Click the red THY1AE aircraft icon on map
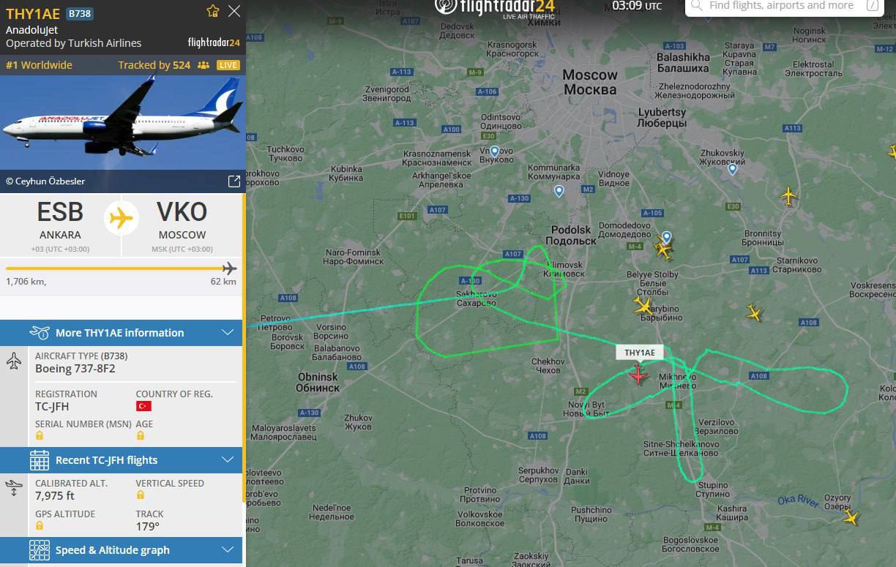 click(x=638, y=375)
